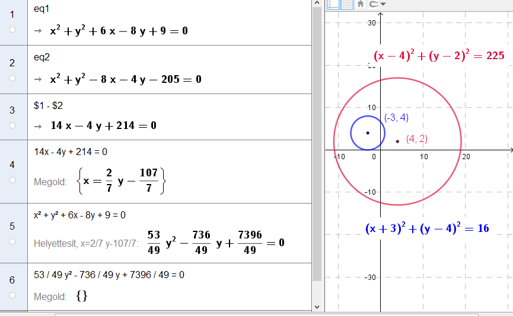Toggle visibility circle of CAS row 4
This screenshot has width=513, height=316.
click(x=13, y=179)
